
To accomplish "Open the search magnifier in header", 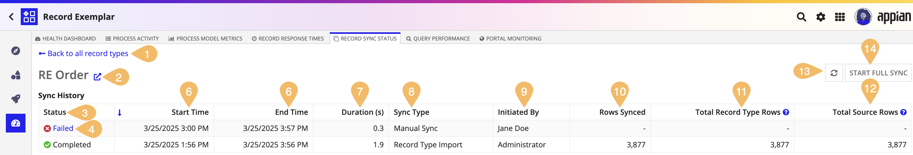I will click(801, 17).
